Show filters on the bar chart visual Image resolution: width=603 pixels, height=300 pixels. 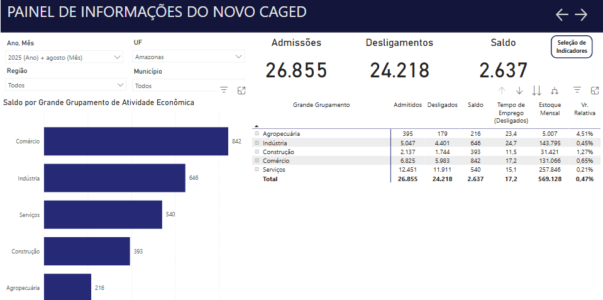pos(224,91)
